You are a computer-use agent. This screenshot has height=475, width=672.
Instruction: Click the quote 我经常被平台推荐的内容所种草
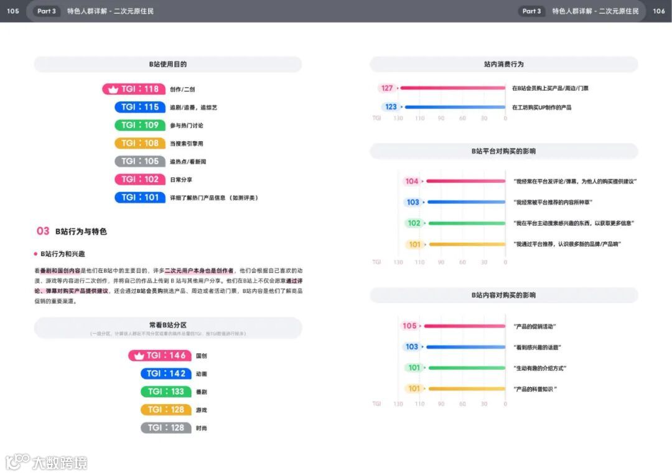(553, 202)
